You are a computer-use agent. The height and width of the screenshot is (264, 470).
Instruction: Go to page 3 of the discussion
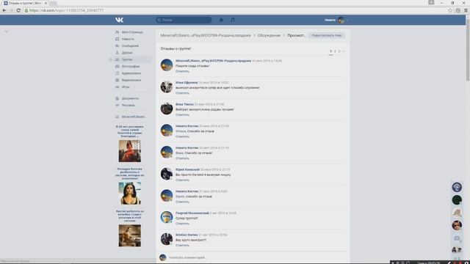point(339,51)
